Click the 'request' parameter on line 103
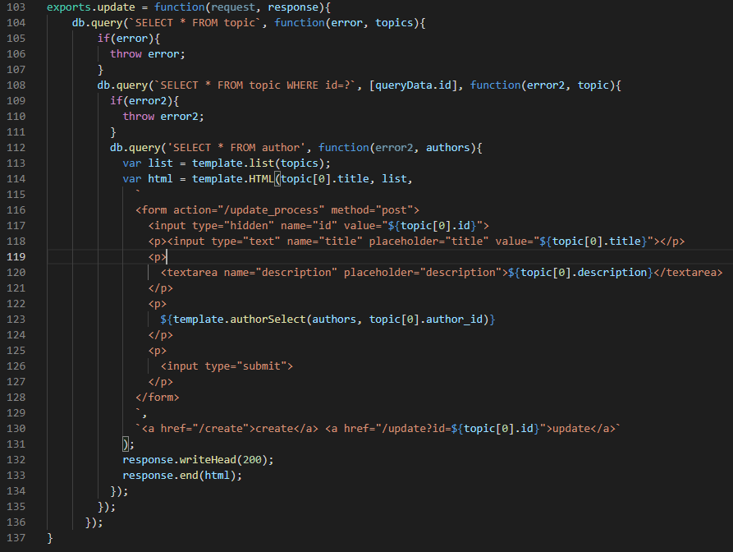733x552 pixels. (233, 7)
